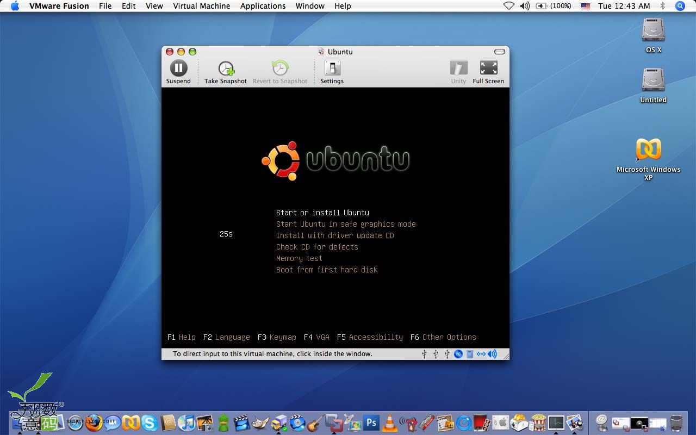Launch Firefox from the dock
Image resolution: width=696 pixels, height=435 pixels.
[94, 422]
